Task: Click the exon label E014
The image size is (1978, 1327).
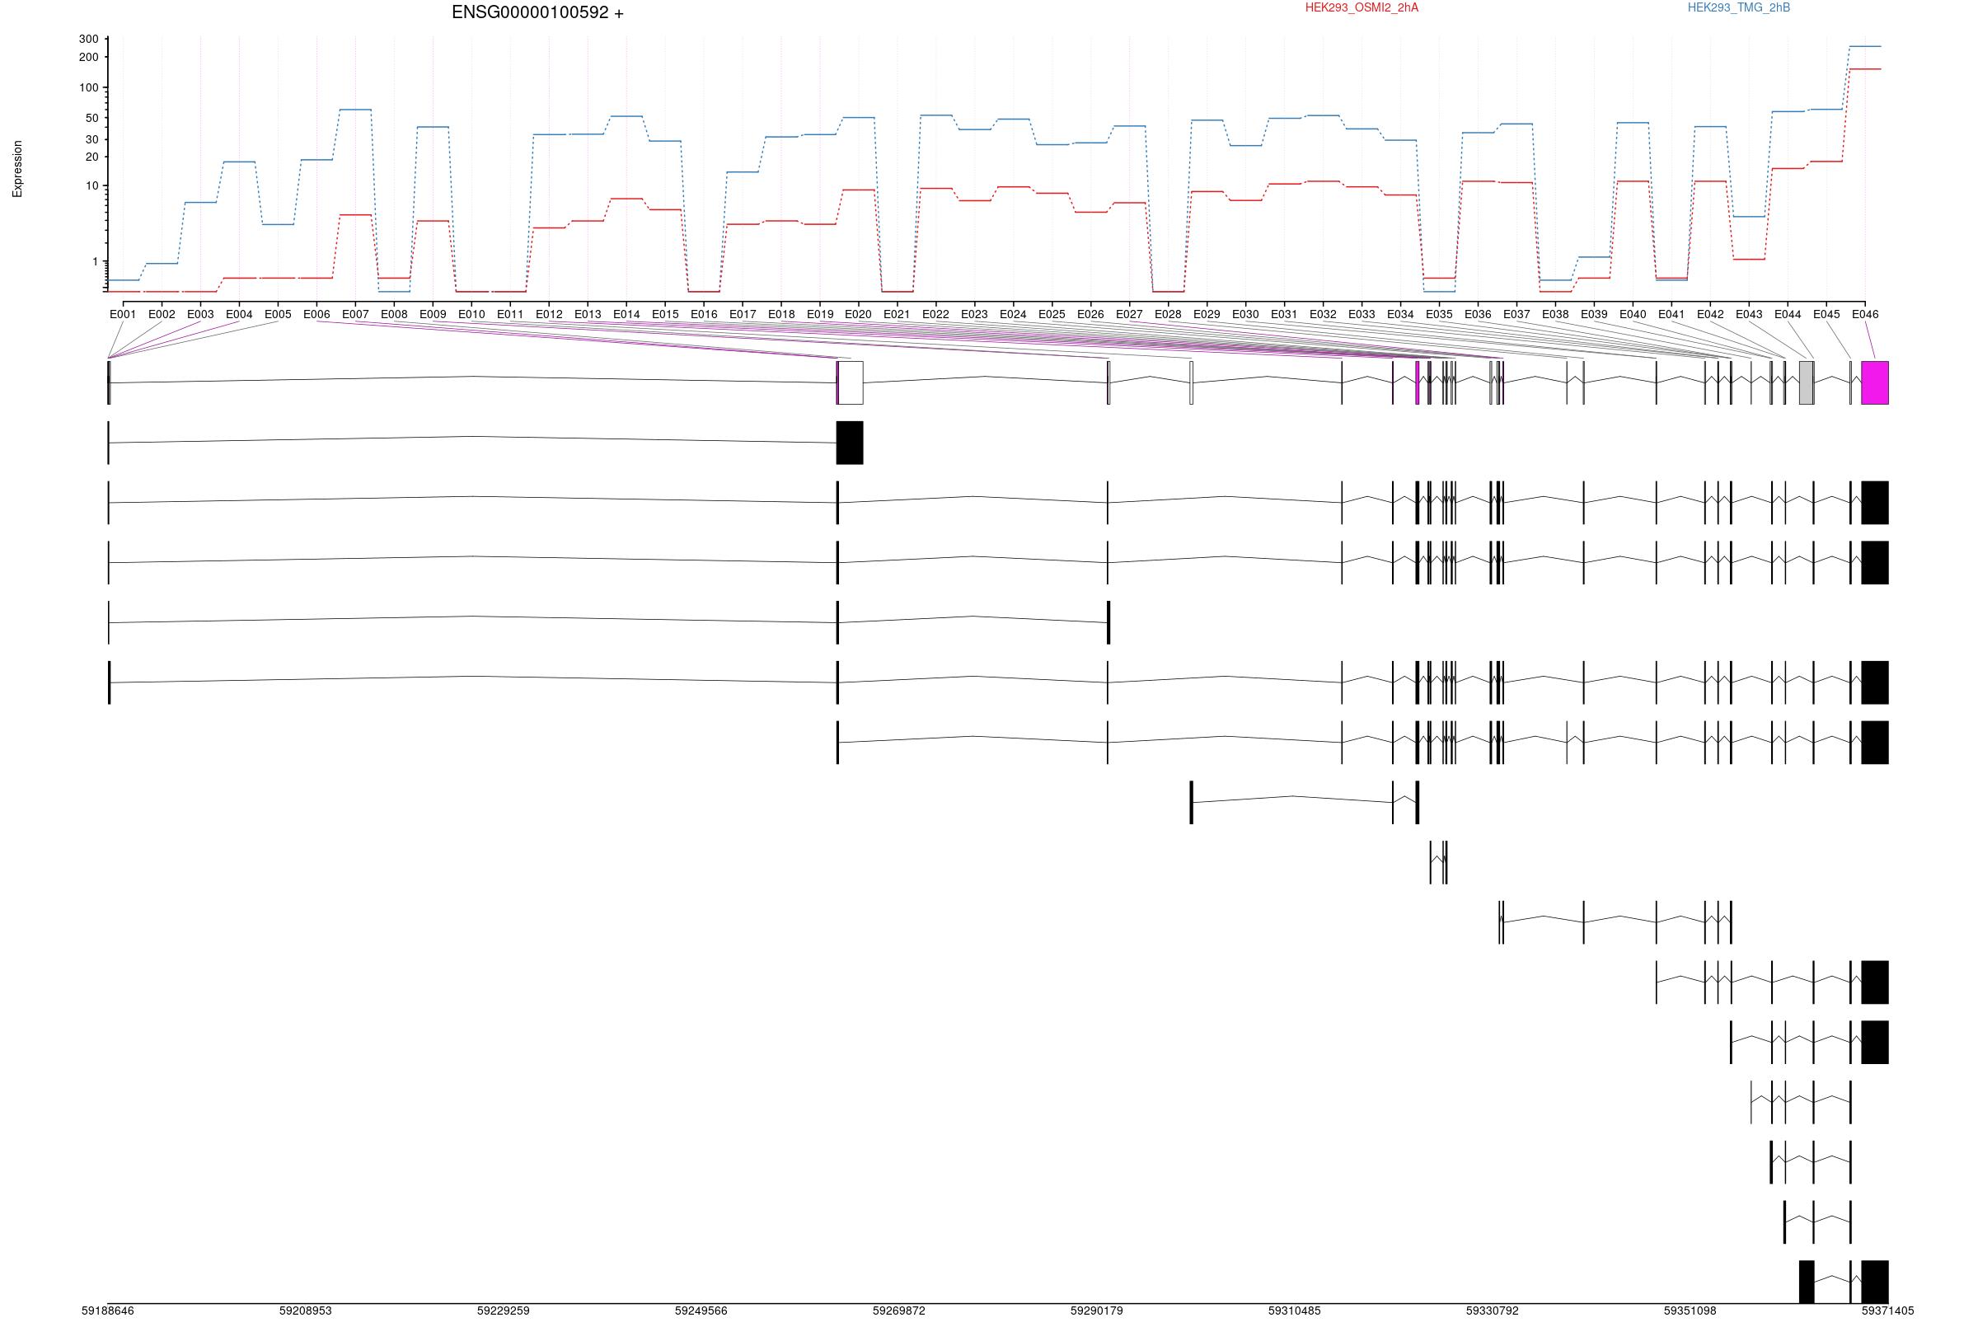Action: 626,314
